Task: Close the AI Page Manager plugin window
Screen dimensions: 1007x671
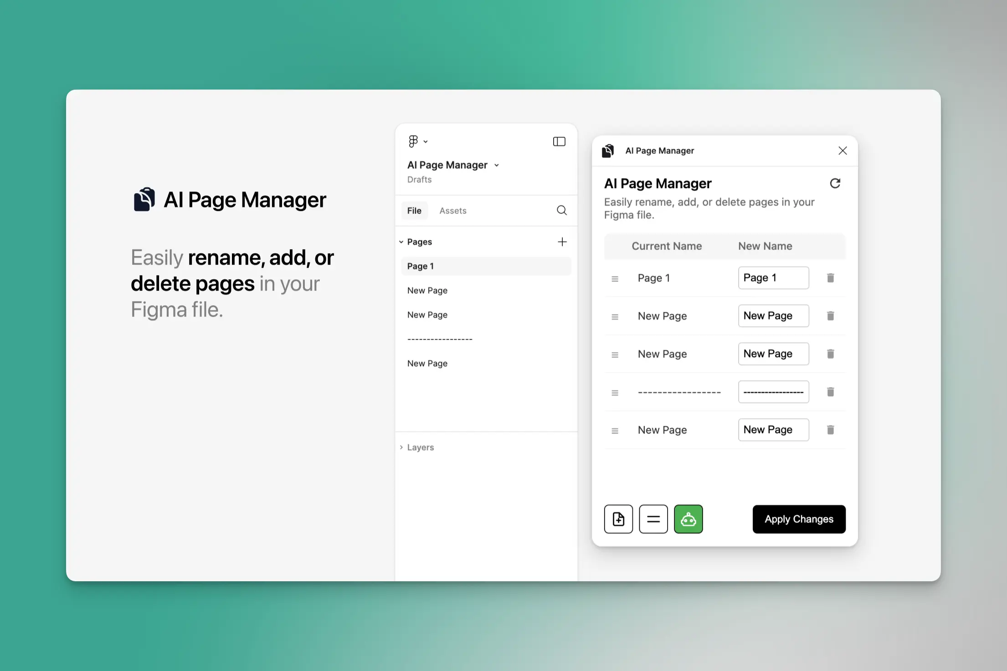Action: (842, 151)
